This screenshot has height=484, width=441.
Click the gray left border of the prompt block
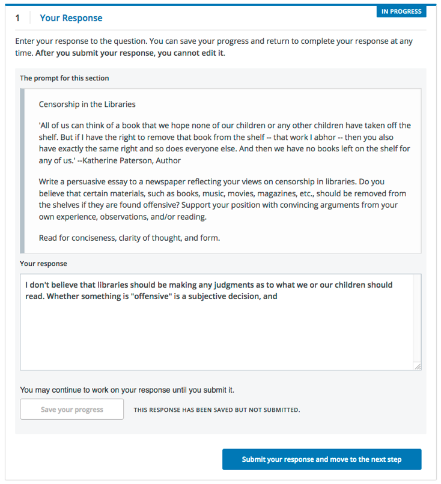pos(22,171)
